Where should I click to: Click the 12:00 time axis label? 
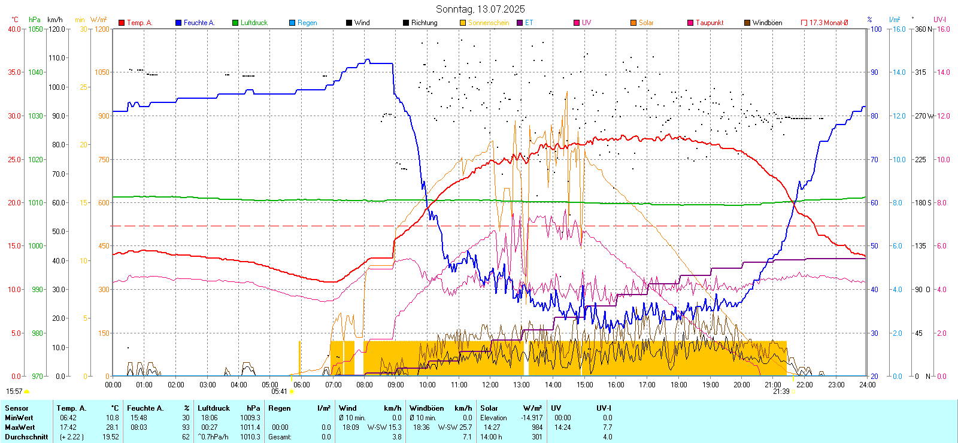click(x=490, y=385)
